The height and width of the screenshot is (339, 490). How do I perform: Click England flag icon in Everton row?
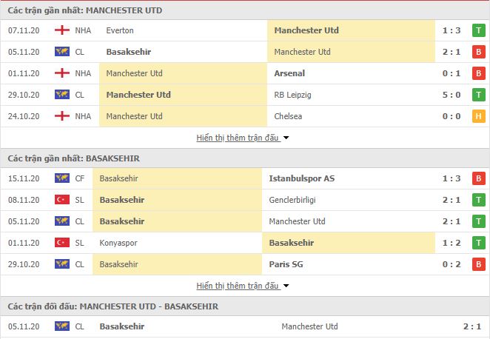pyautogui.click(x=62, y=30)
